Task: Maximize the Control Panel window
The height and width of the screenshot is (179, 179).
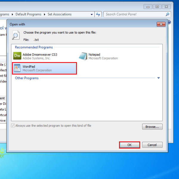Action: [x=157, y=7]
